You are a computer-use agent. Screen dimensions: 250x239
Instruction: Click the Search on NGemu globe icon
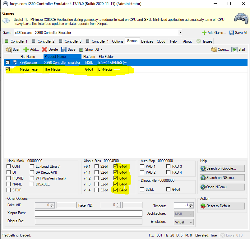(x=203, y=178)
